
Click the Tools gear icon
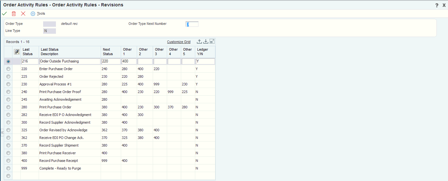[x=33, y=14]
